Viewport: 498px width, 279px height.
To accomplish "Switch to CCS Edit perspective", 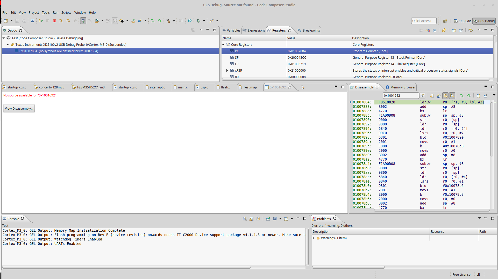I will pos(462,21).
